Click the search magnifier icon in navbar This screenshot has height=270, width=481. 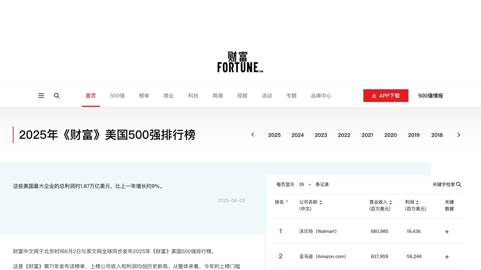57,96
